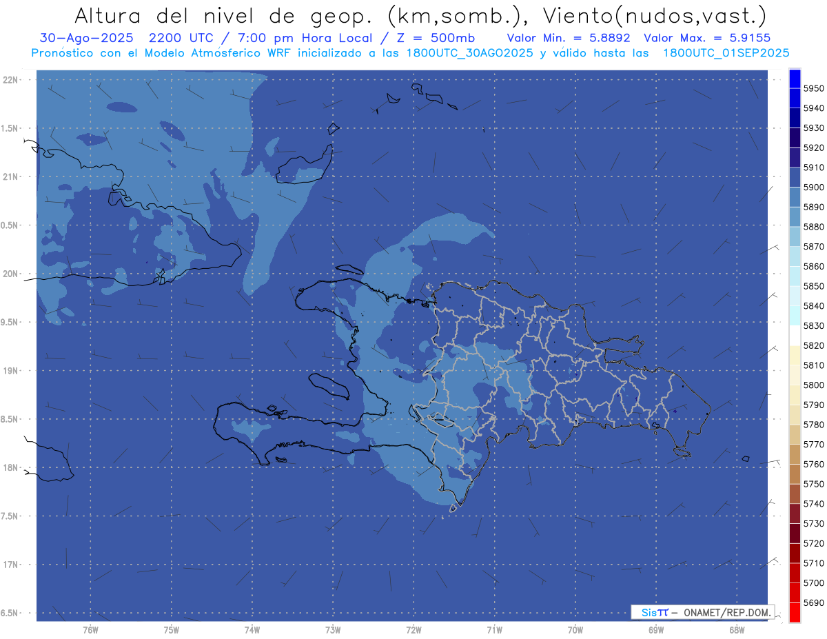This screenshot has height=639, width=827.
Task: Select legend swatch between 5900 and 5890
Action: point(795,197)
